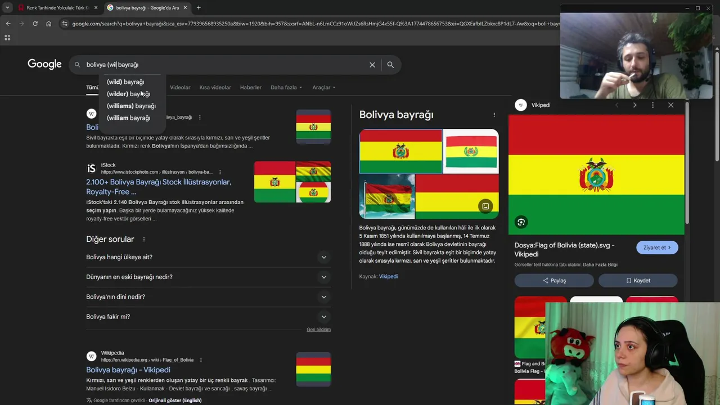720x405 pixels.
Task: Open more options for en.wikipedia.org result
Action: (x=201, y=360)
